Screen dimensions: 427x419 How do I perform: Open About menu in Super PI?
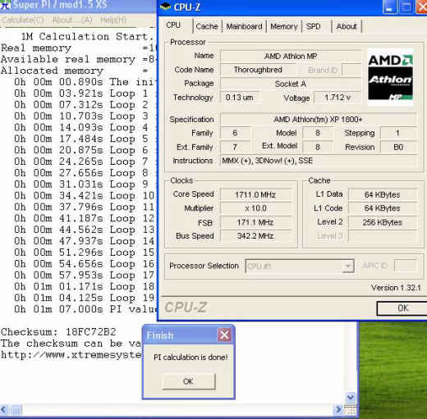click(72, 20)
